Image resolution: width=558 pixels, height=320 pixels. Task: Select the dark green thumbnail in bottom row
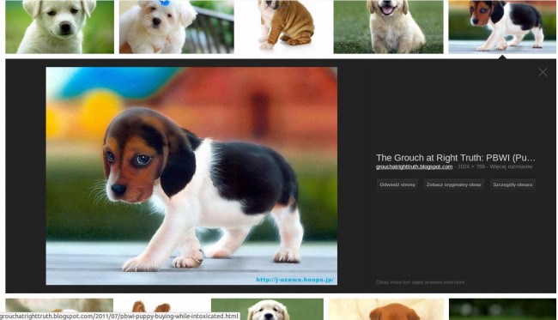coord(502,309)
